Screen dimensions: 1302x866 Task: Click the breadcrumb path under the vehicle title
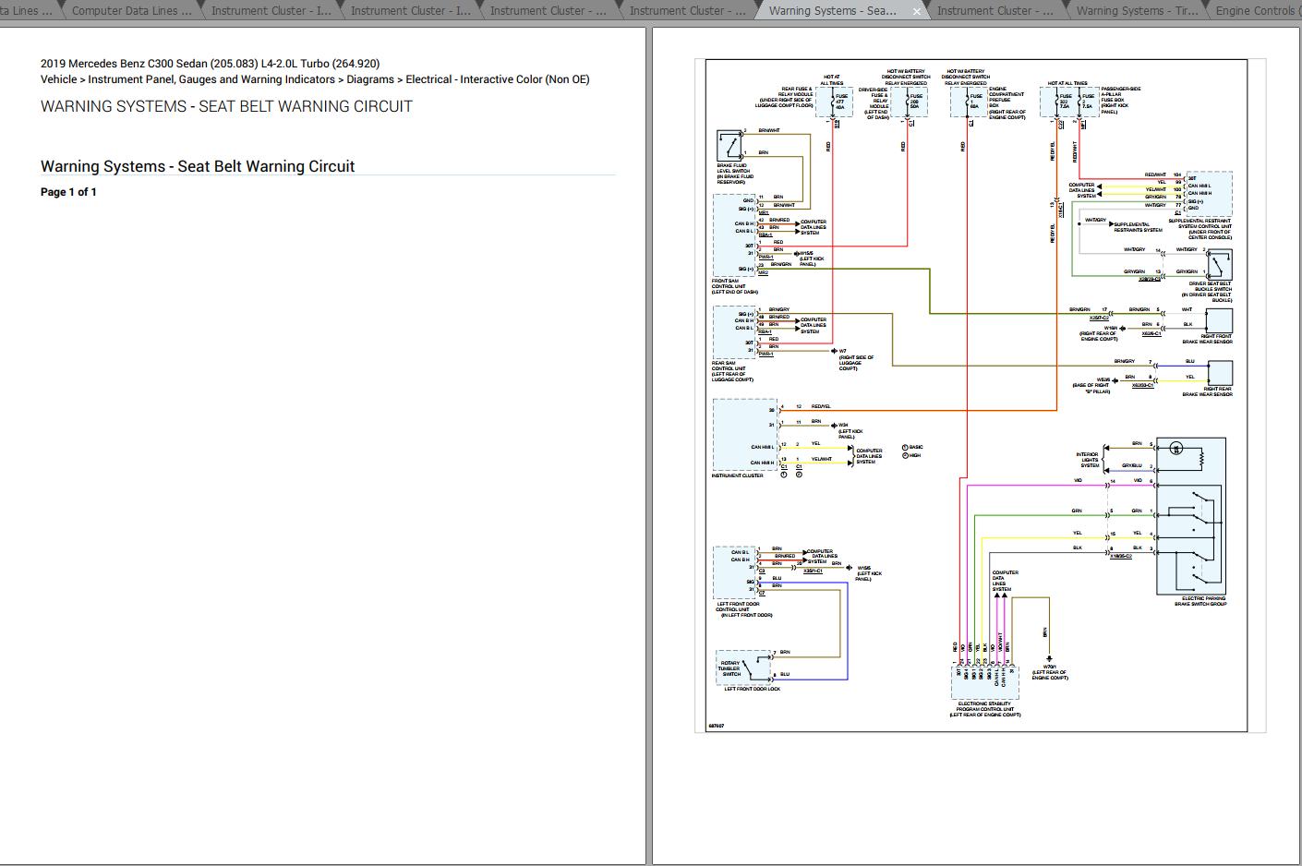(315, 79)
